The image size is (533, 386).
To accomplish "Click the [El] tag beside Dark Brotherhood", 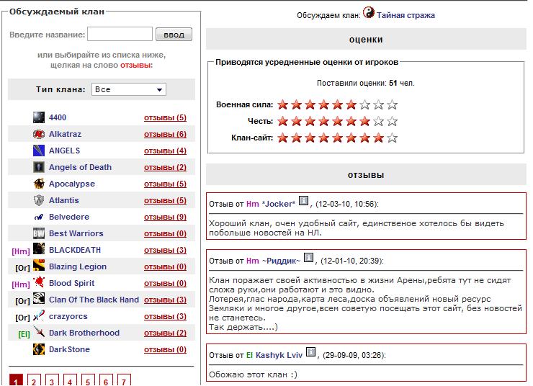I will click(x=24, y=334).
